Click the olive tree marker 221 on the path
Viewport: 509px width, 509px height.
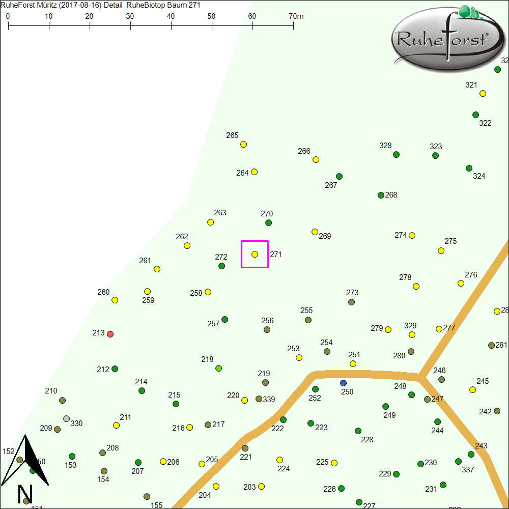coord(245,448)
